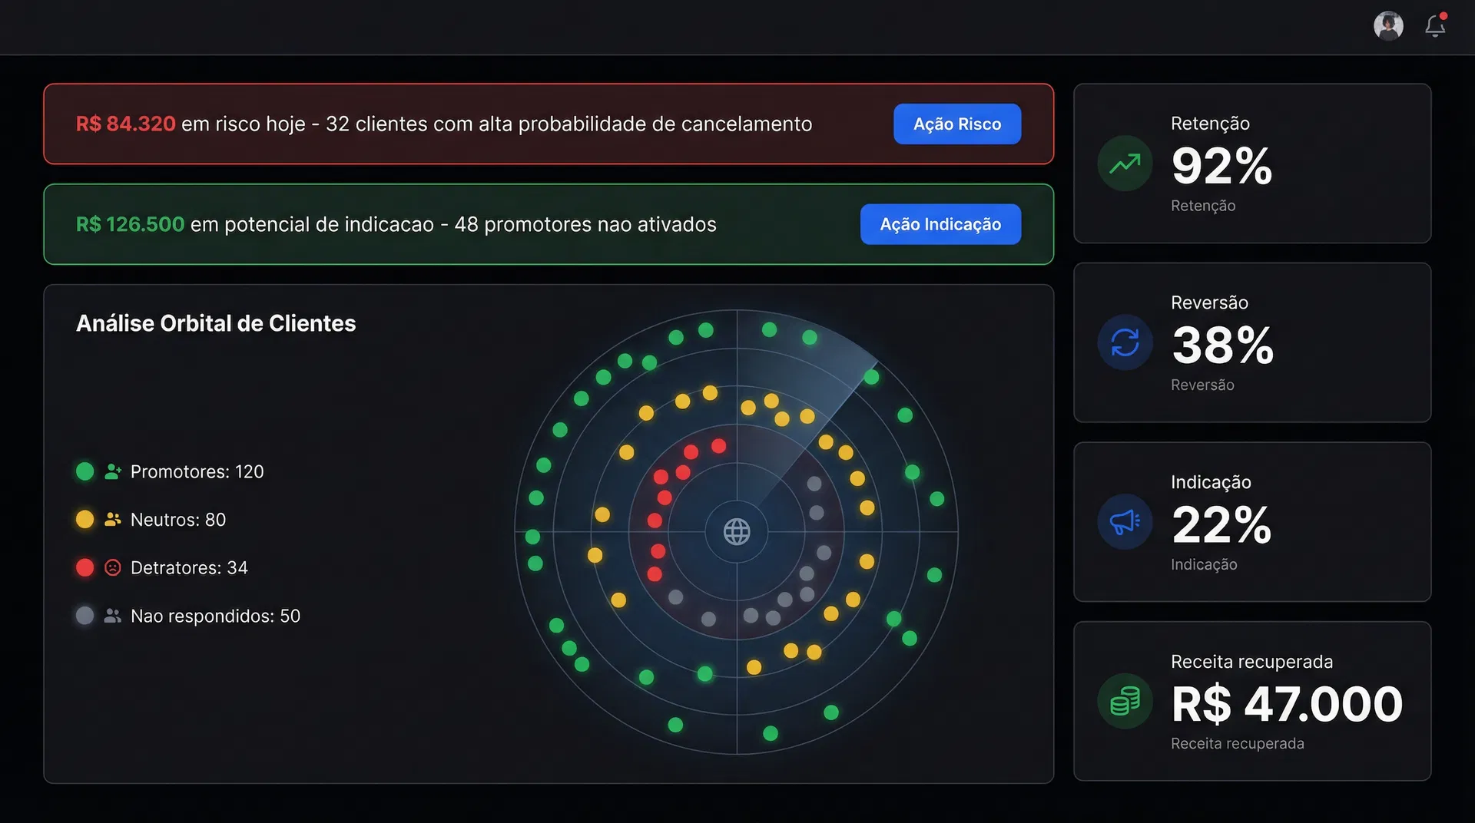Open the profile avatar menu

(1388, 25)
